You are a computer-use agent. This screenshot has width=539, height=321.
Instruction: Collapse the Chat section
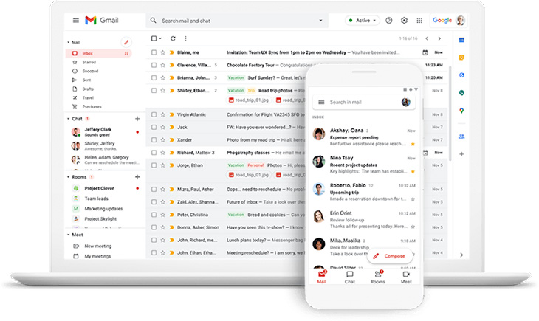[x=68, y=119]
